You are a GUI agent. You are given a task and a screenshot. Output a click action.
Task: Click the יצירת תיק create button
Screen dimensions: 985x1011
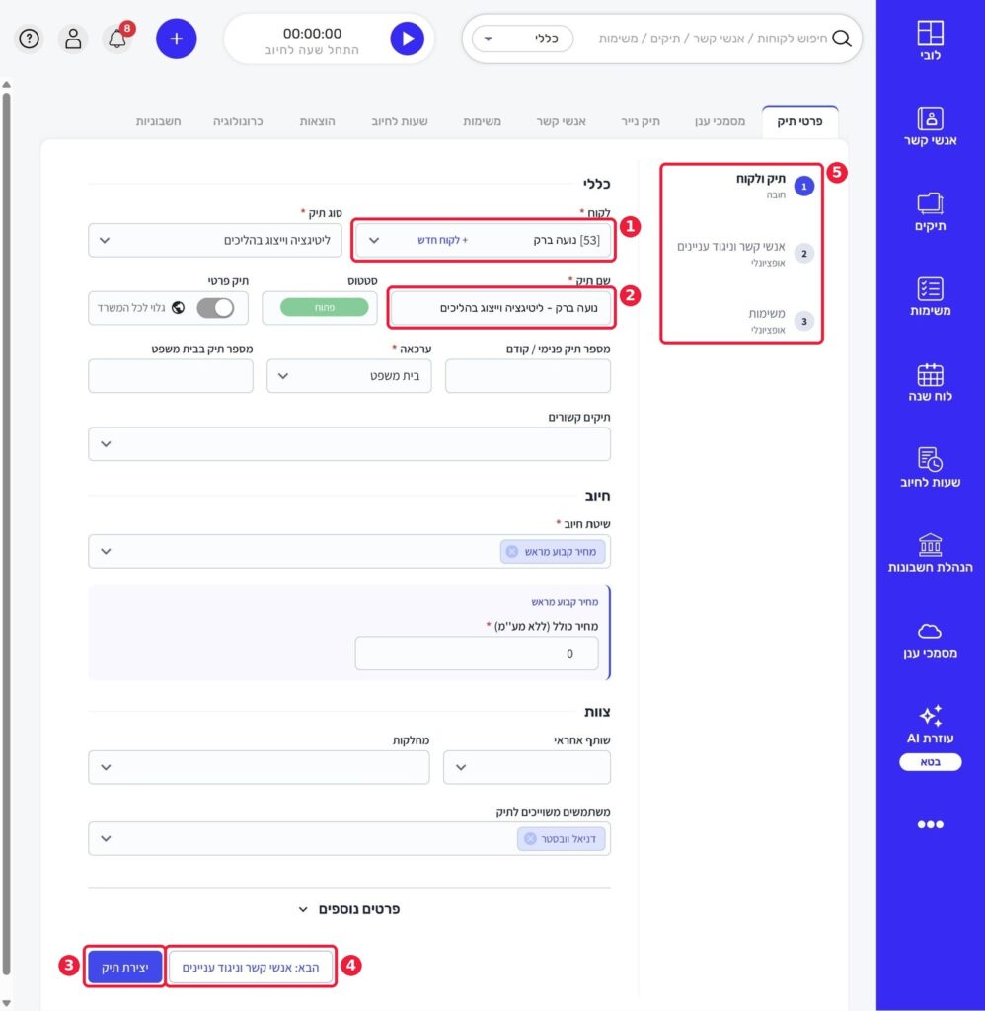coord(125,967)
